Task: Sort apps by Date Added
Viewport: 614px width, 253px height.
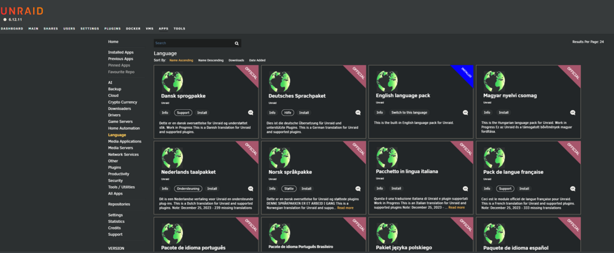Action: [257, 60]
